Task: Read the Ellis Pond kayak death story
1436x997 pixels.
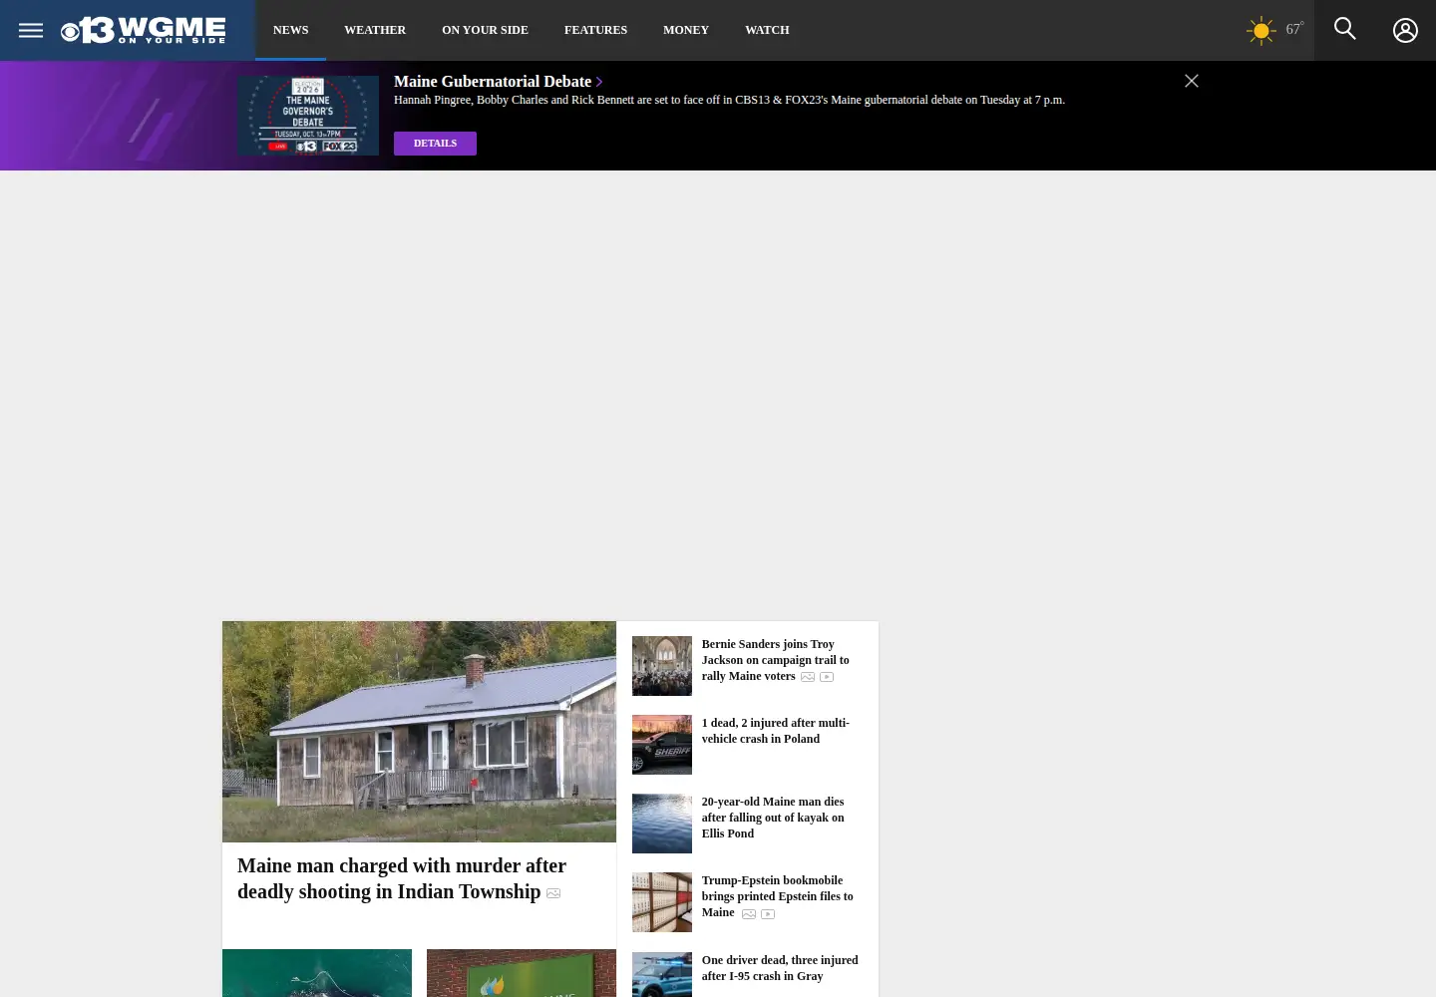Action: click(773, 818)
